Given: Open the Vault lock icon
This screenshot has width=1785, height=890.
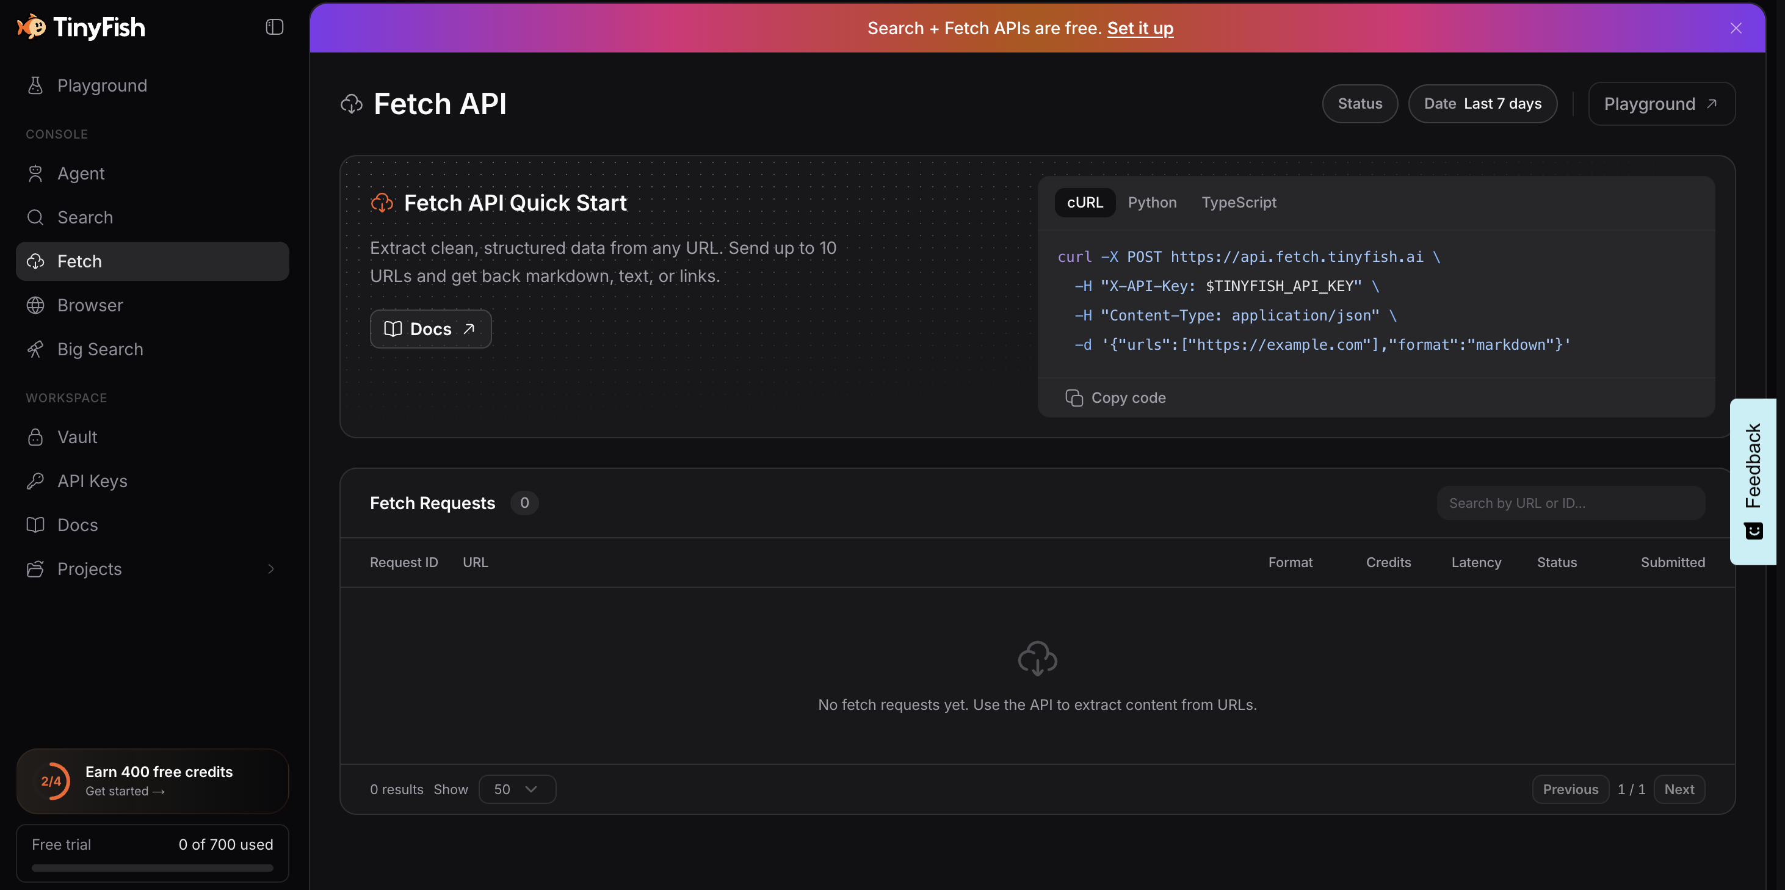Looking at the screenshot, I should pos(35,438).
